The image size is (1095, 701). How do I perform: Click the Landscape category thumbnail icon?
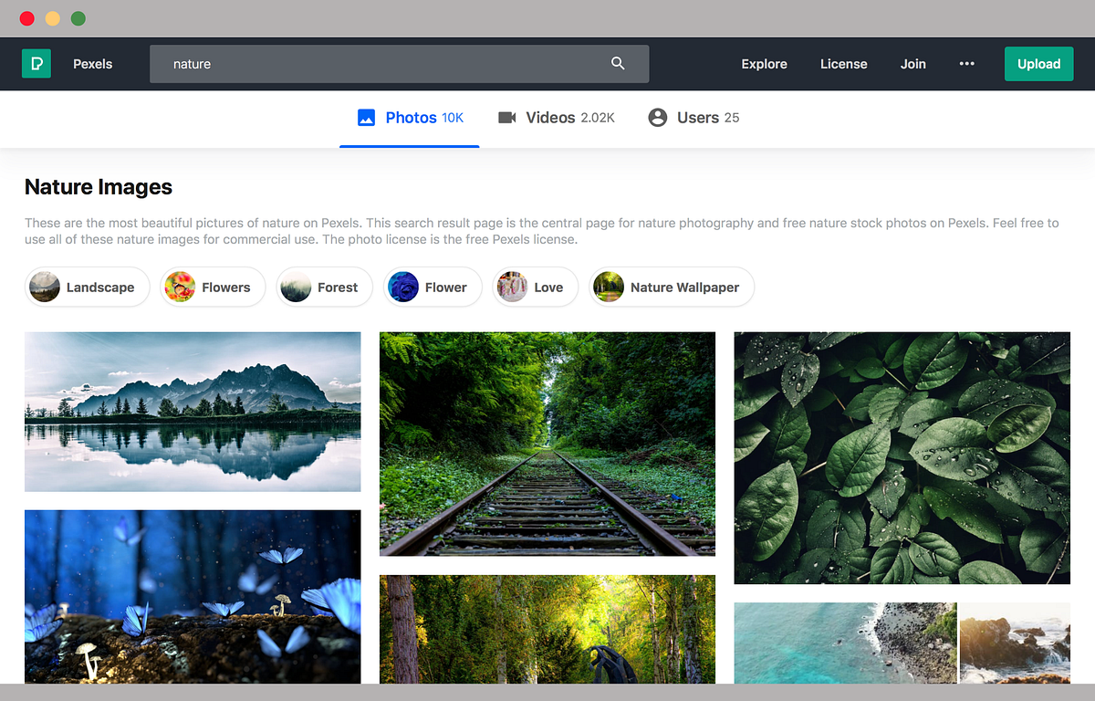(44, 287)
